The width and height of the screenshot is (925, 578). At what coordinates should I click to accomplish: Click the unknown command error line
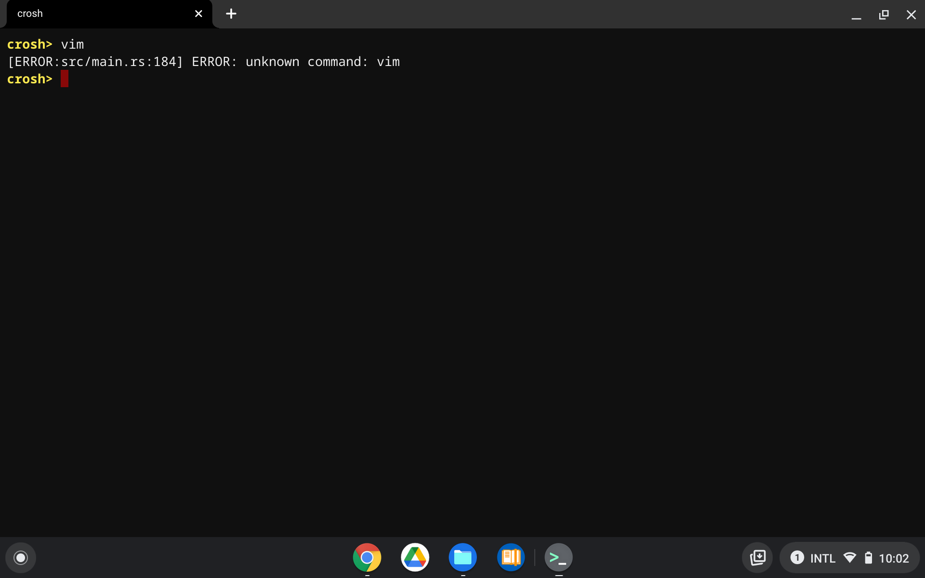(203, 62)
